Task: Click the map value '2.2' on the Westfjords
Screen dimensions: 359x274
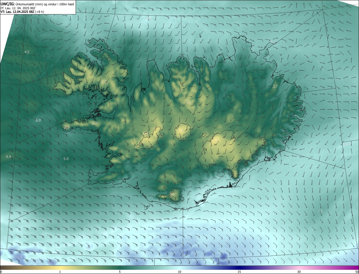Action: [x=104, y=82]
